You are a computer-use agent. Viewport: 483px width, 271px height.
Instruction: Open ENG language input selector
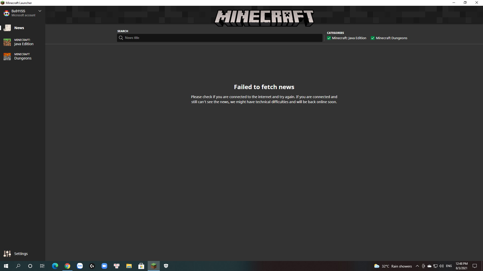pyautogui.click(x=449, y=266)
